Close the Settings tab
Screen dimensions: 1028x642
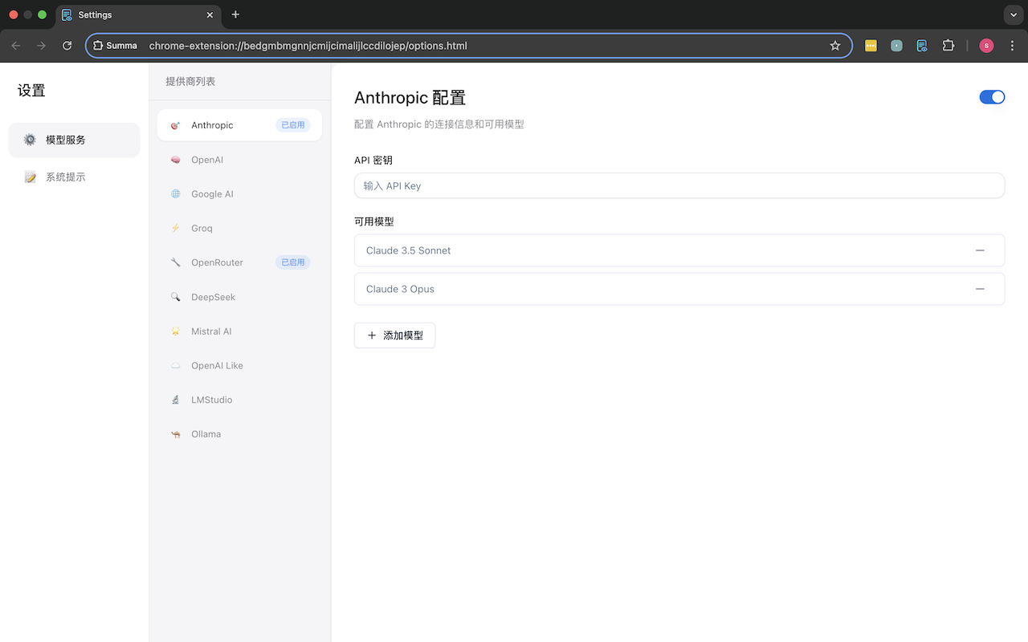coord(210,14)
